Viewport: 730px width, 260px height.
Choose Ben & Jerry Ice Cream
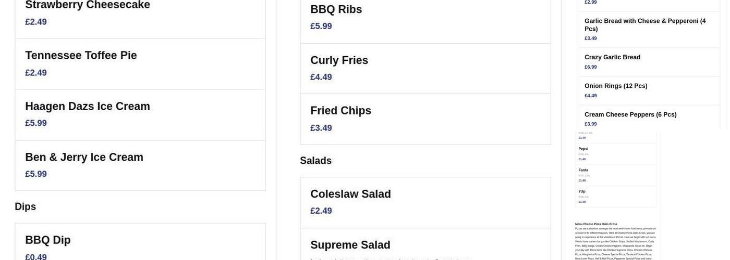pos(84,158)
